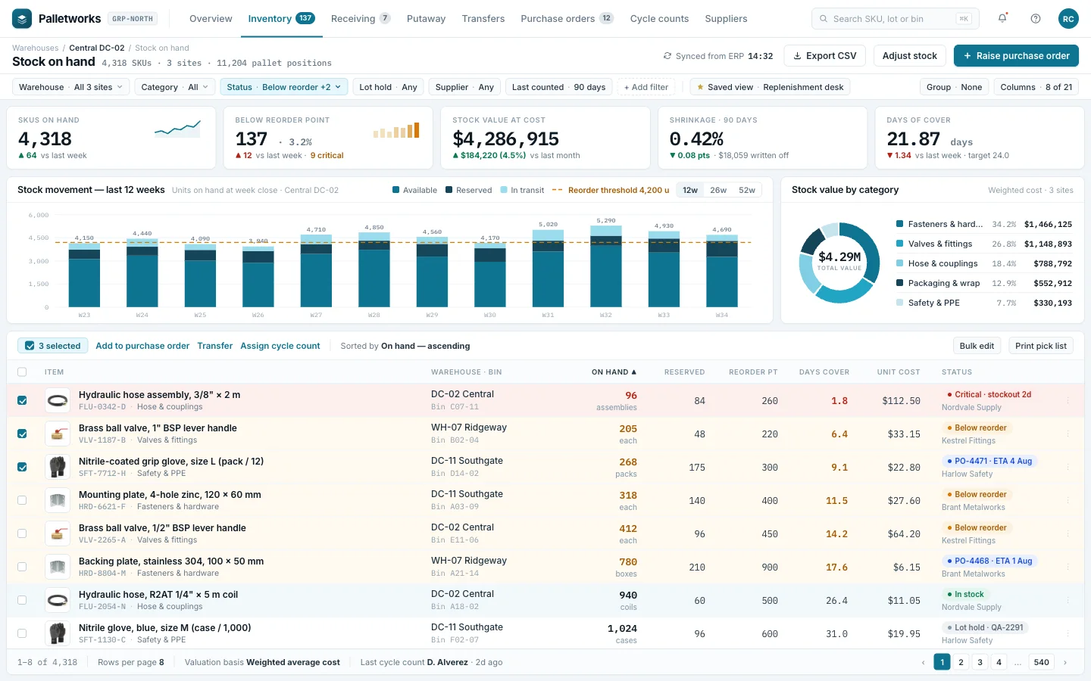1091x681 pixels.
Task: Click below reorder mini bar chart
Action: pos(396,130)
